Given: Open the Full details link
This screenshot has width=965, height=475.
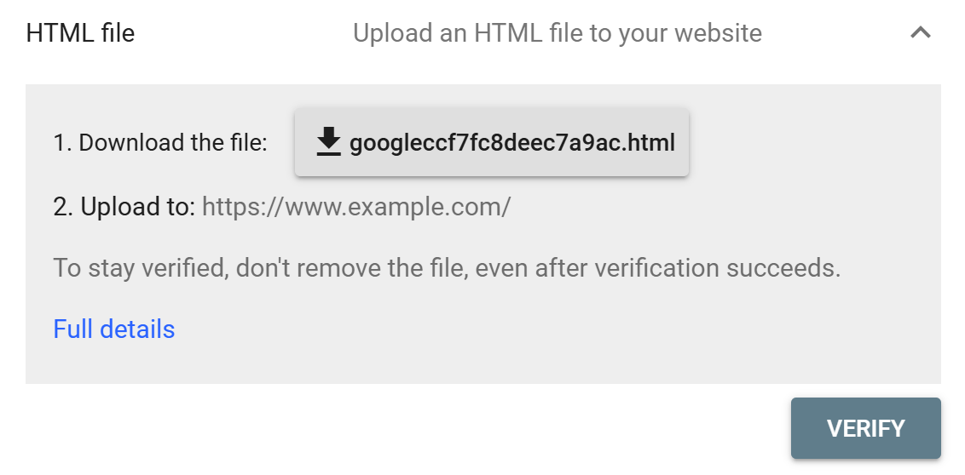Looking at the screenshot, I should [114, 329].
